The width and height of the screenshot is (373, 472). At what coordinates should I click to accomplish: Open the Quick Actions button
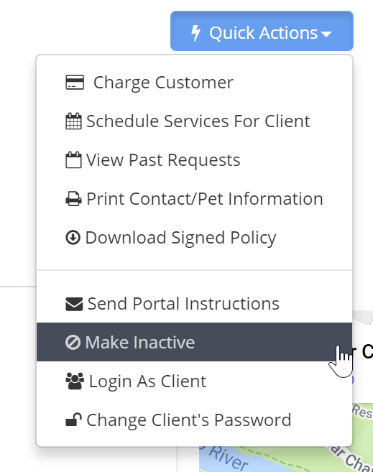click(x=262, y=31)
